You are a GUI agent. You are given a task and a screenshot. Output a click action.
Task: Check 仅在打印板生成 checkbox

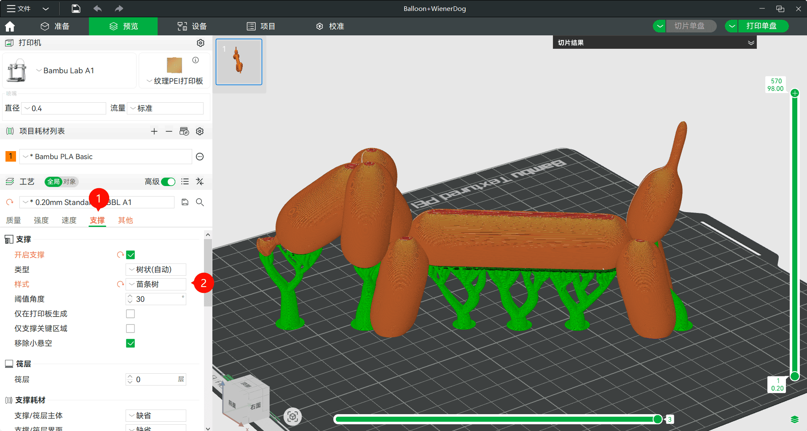(131, 314)
